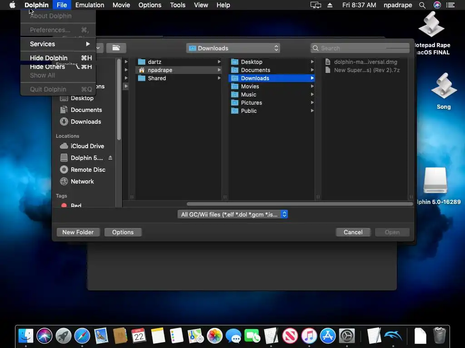Click the Search field in dialog
The height and width of the screenshot is (348, 465).
[360, 48]
